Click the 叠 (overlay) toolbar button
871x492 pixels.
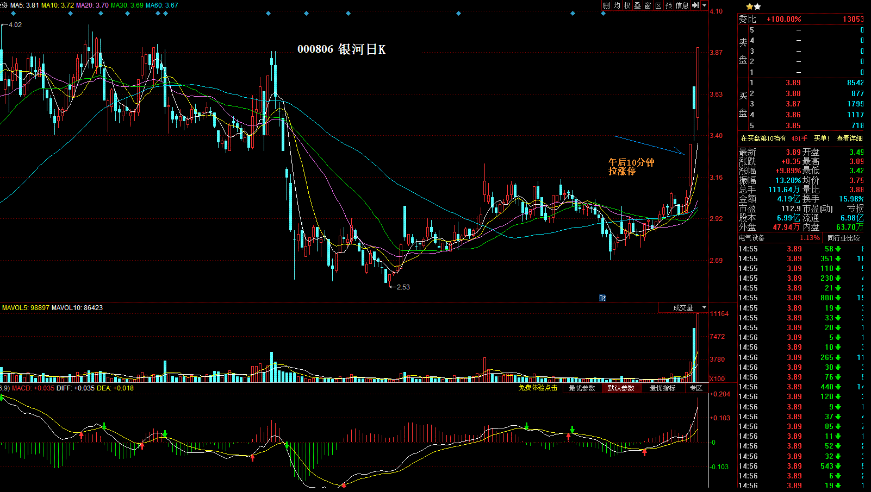[x=637, y=5]
